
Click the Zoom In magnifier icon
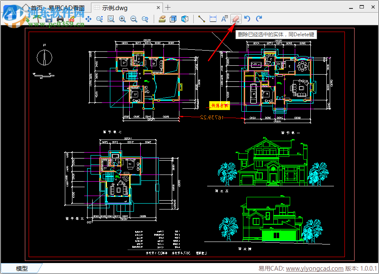tap(123, 19)
